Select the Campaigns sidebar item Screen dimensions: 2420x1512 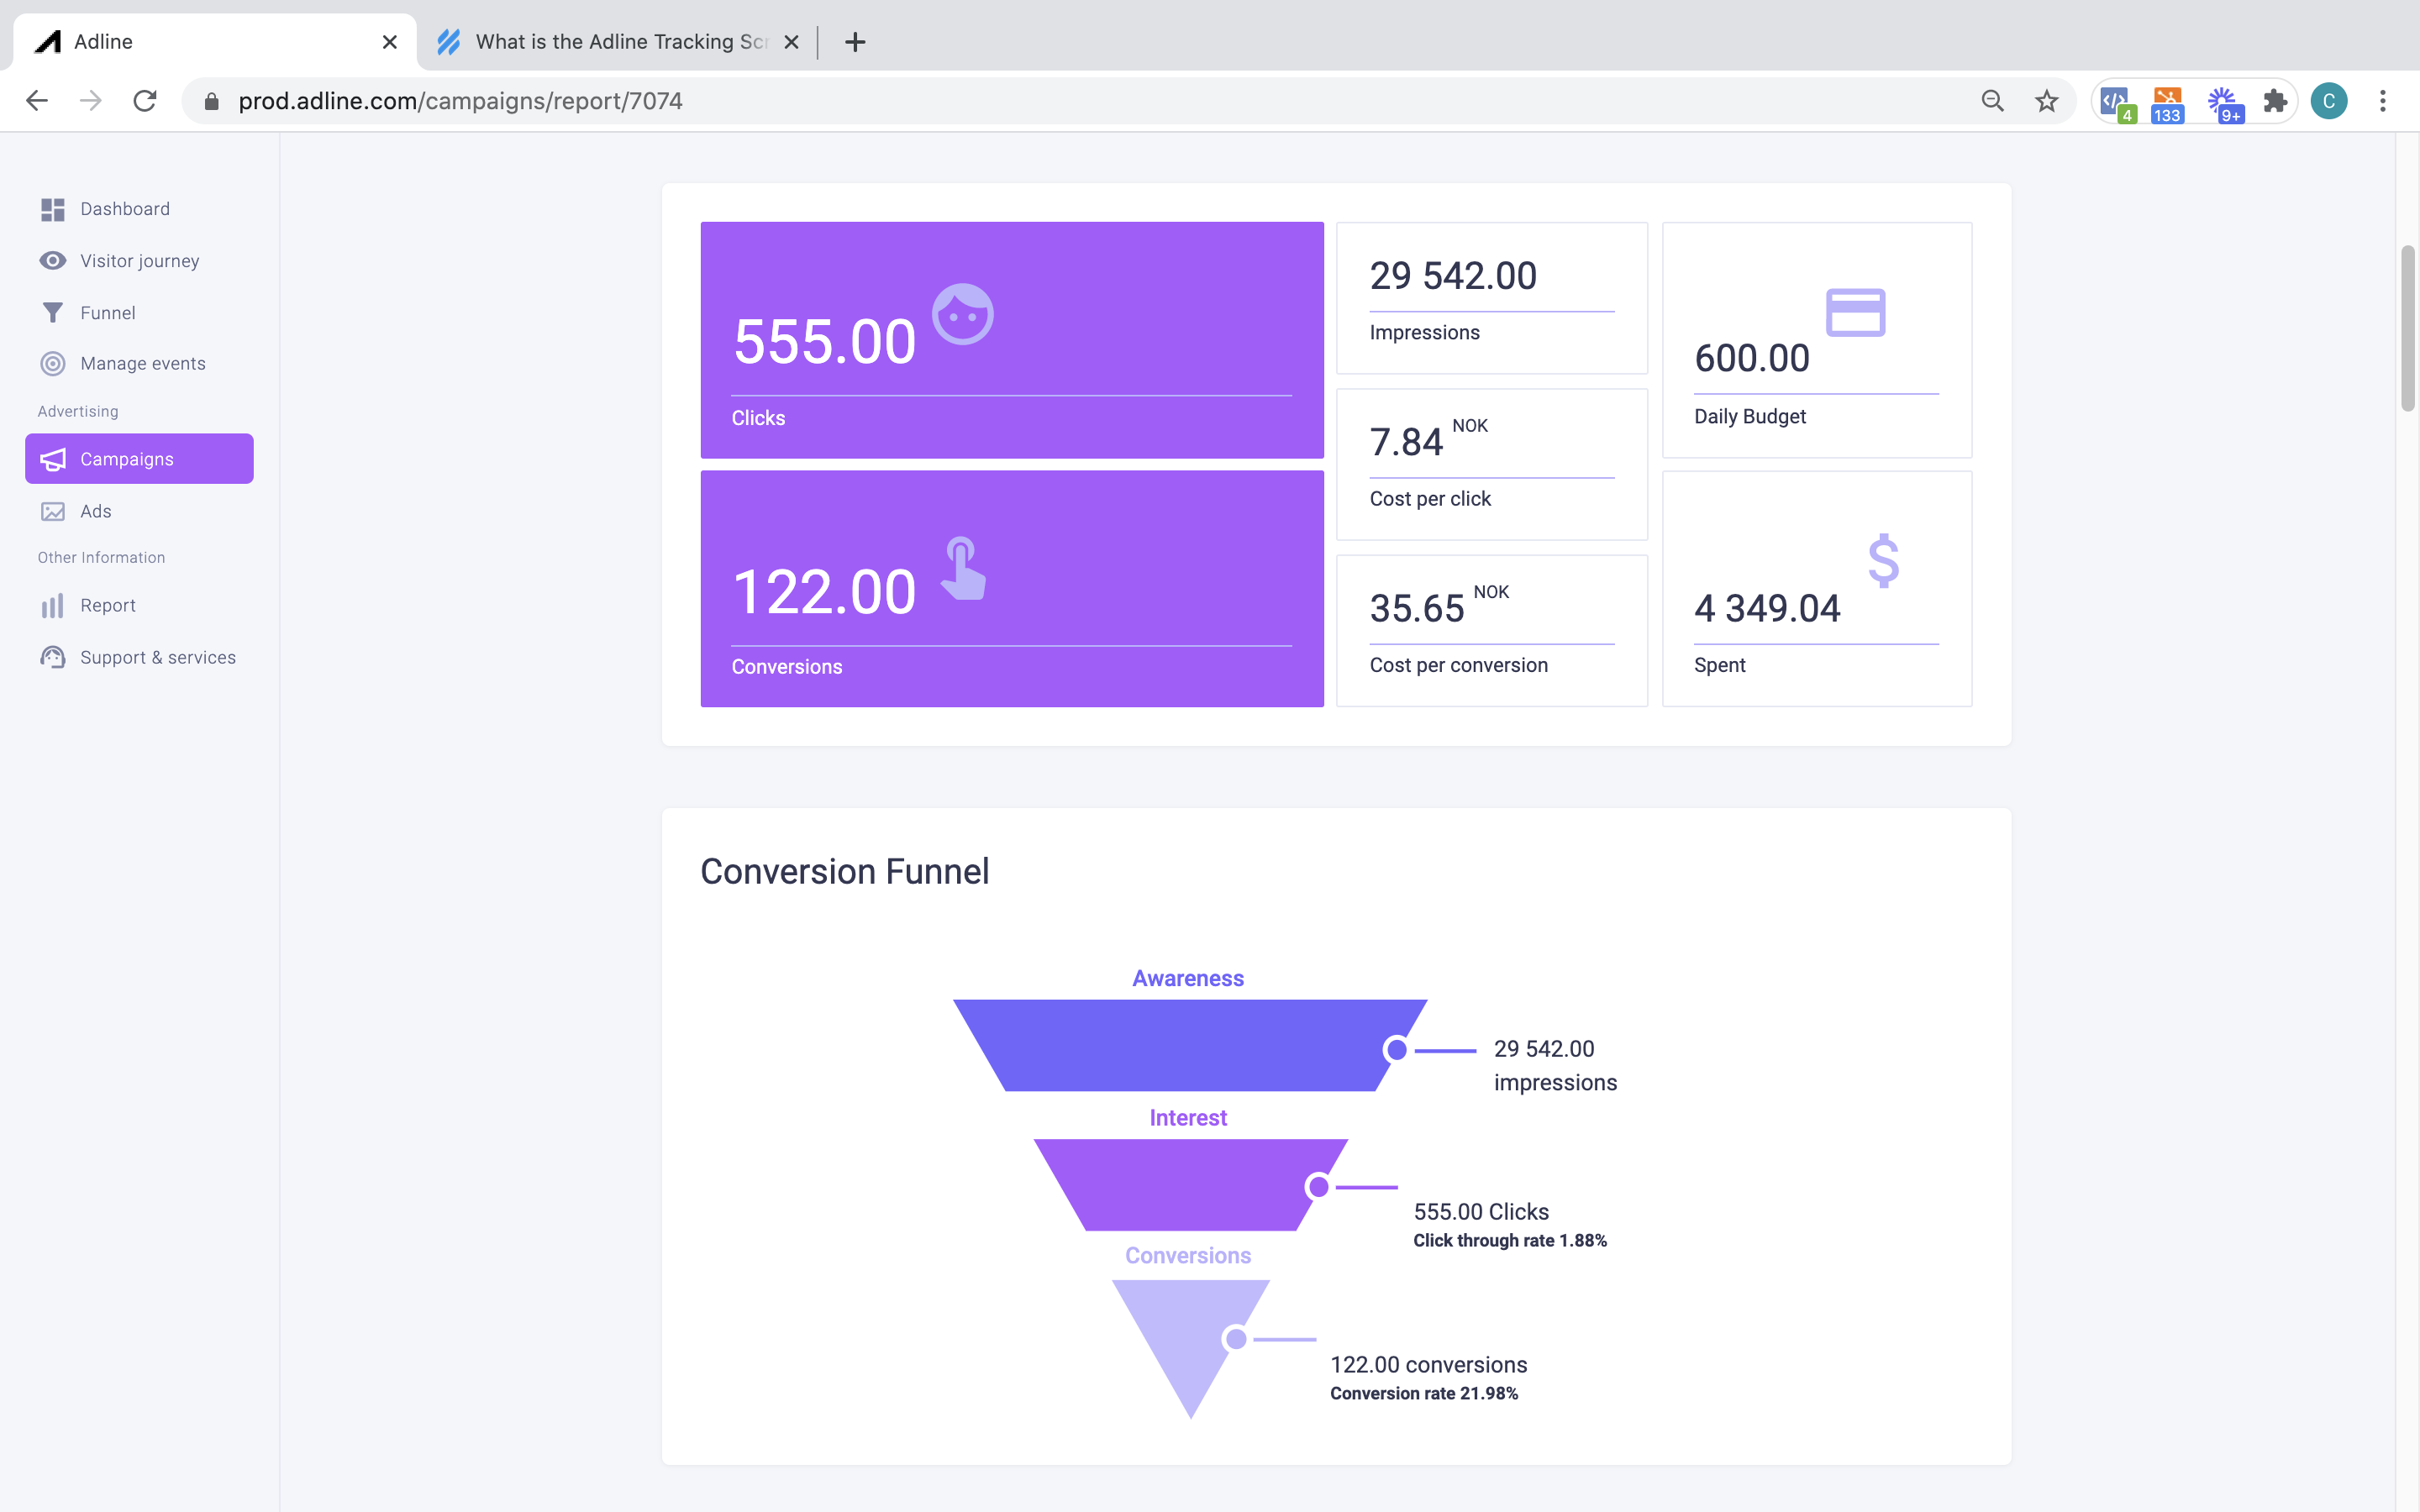pyautogui.click(x=139, y=459)
